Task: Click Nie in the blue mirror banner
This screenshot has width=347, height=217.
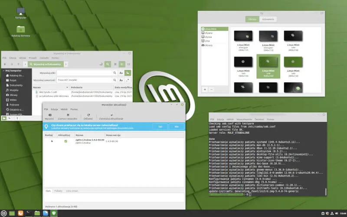Action: point(177,126)
